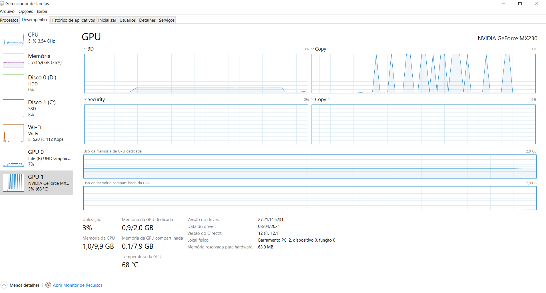Viewport: 546px width, 293px height.
Task: Select GPU 0 Intel UHD thumbnail
Action: 13,158
